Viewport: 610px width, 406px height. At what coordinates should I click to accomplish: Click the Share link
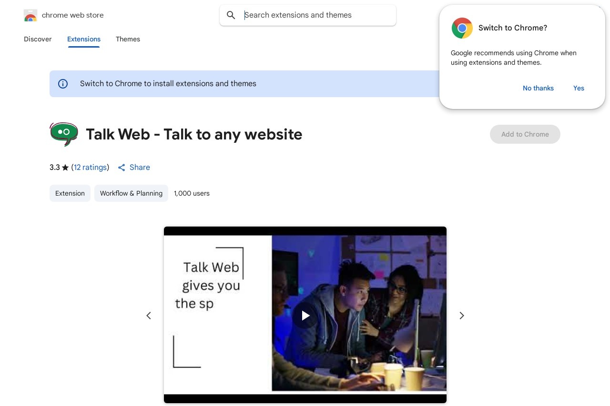140,168
